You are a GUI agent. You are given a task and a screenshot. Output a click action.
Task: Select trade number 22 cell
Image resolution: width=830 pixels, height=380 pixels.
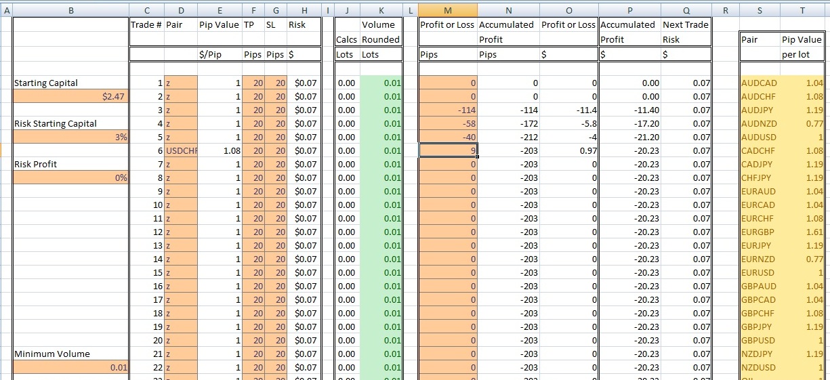coord(146,367)
